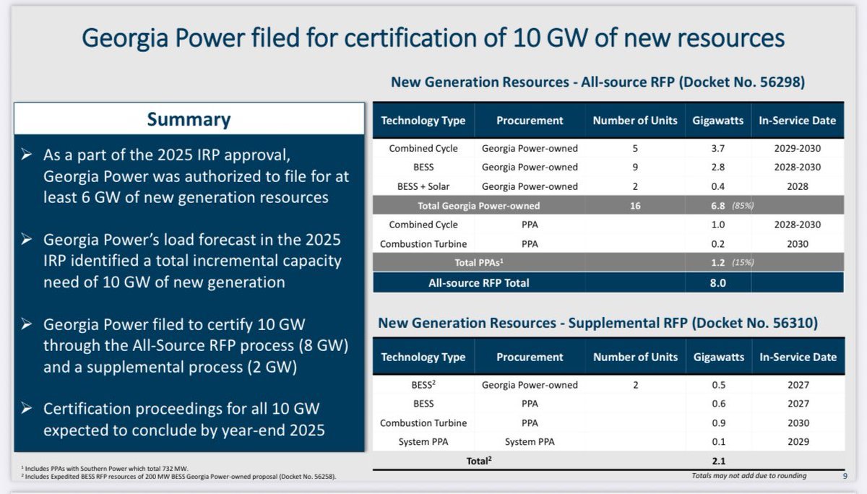This screenshot has height=494, width=867.
Task: Click Procurement header in All-source RFP table
Action: 530,121
